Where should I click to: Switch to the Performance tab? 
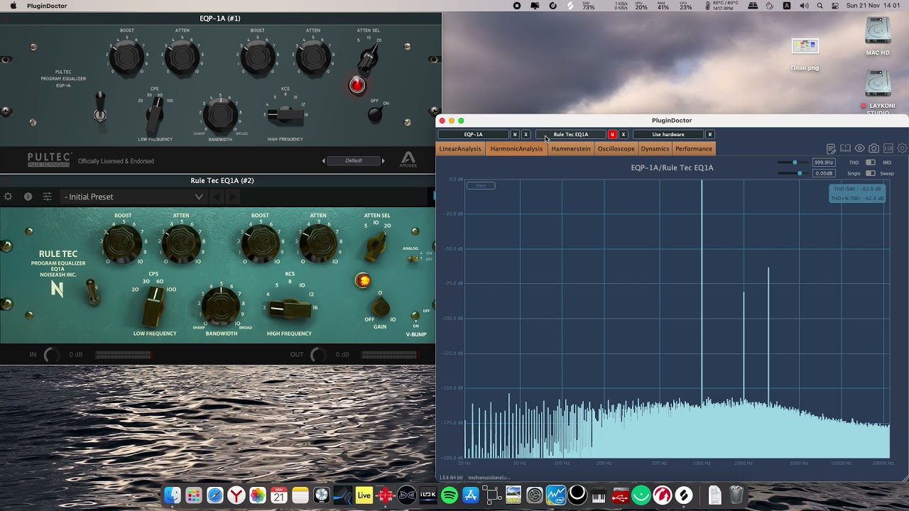[694, 149]
